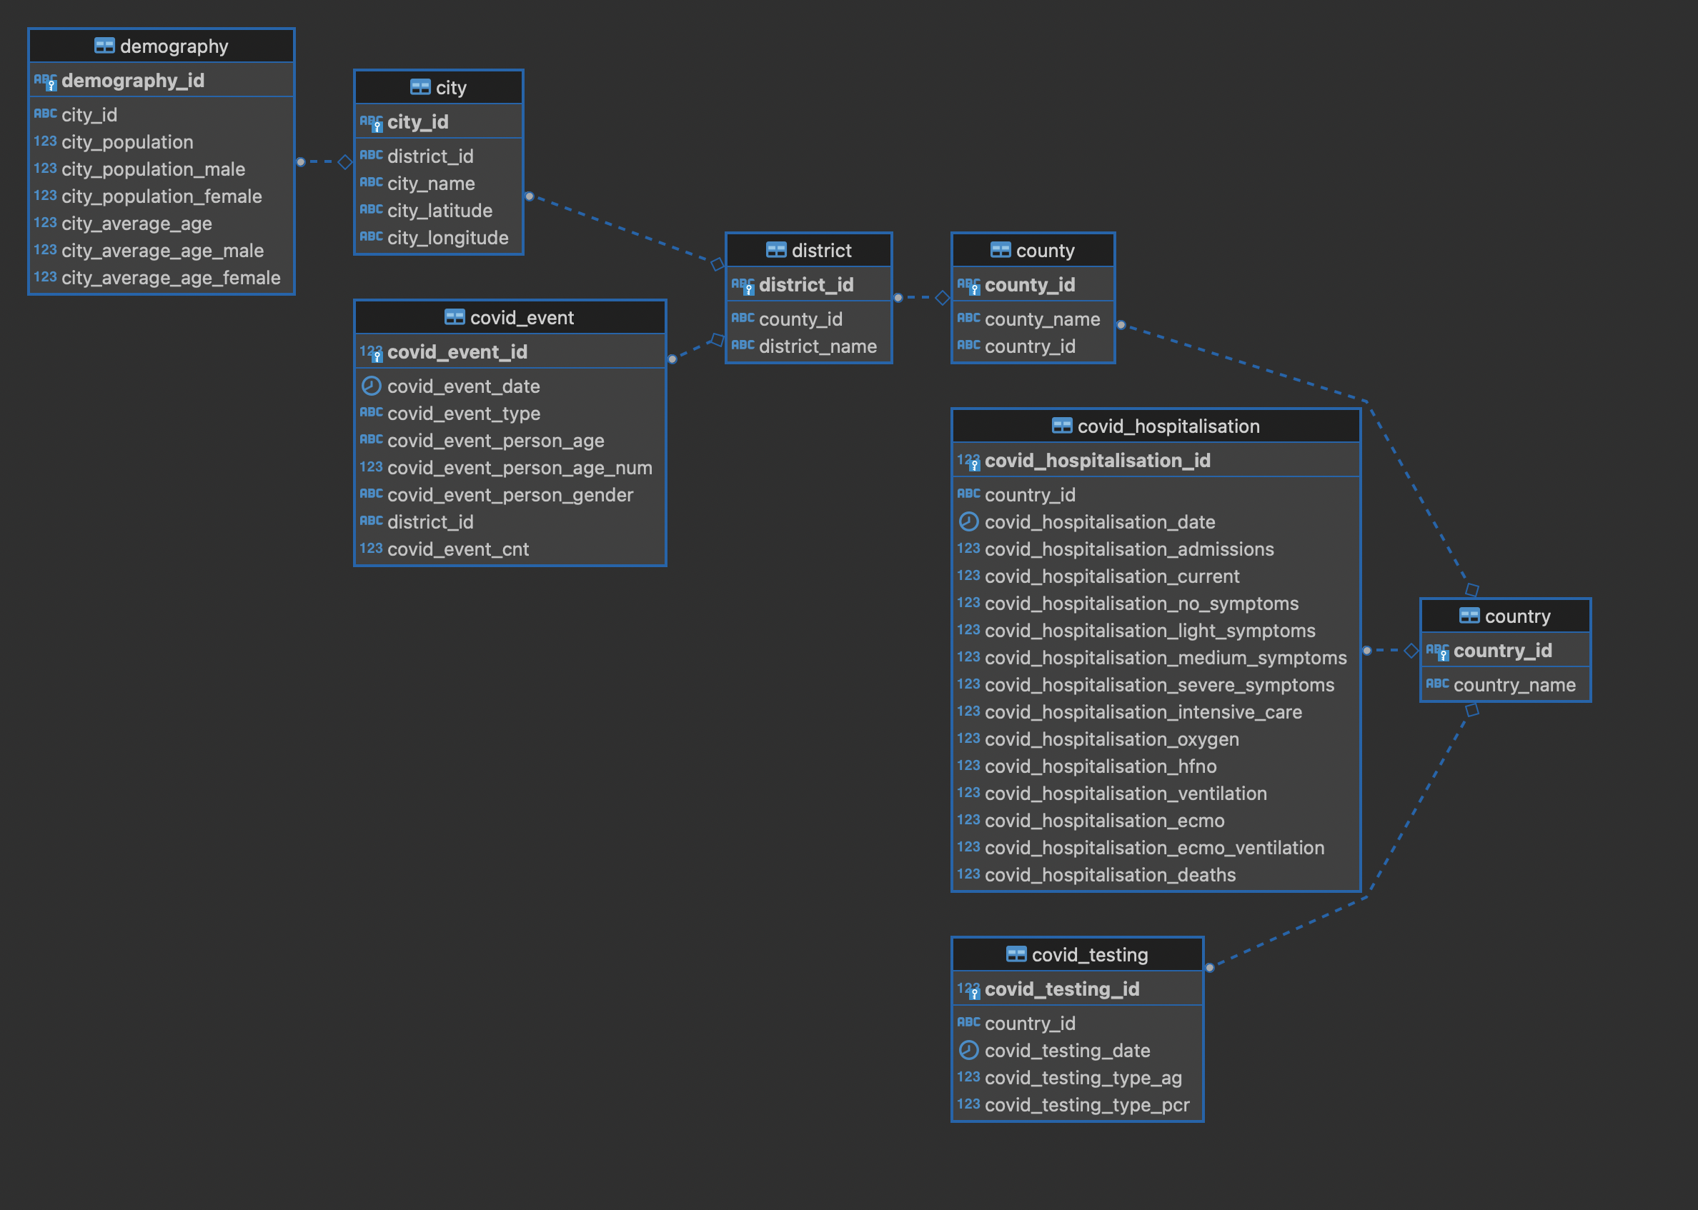Click the county table icon

point(1001,250)
